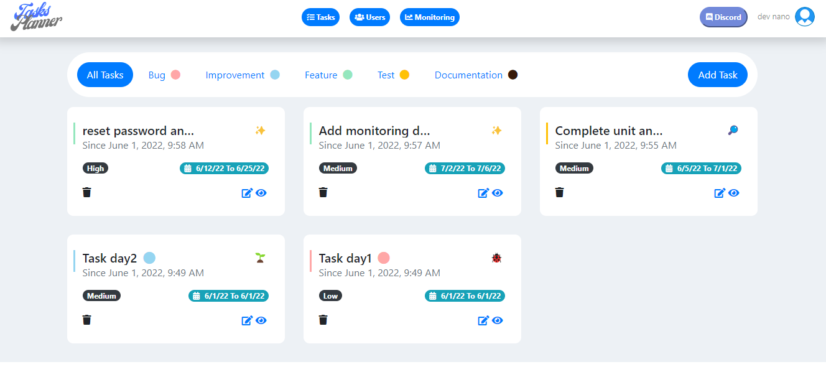View the Add monitoring task with eye icon

tap(497, 193)
